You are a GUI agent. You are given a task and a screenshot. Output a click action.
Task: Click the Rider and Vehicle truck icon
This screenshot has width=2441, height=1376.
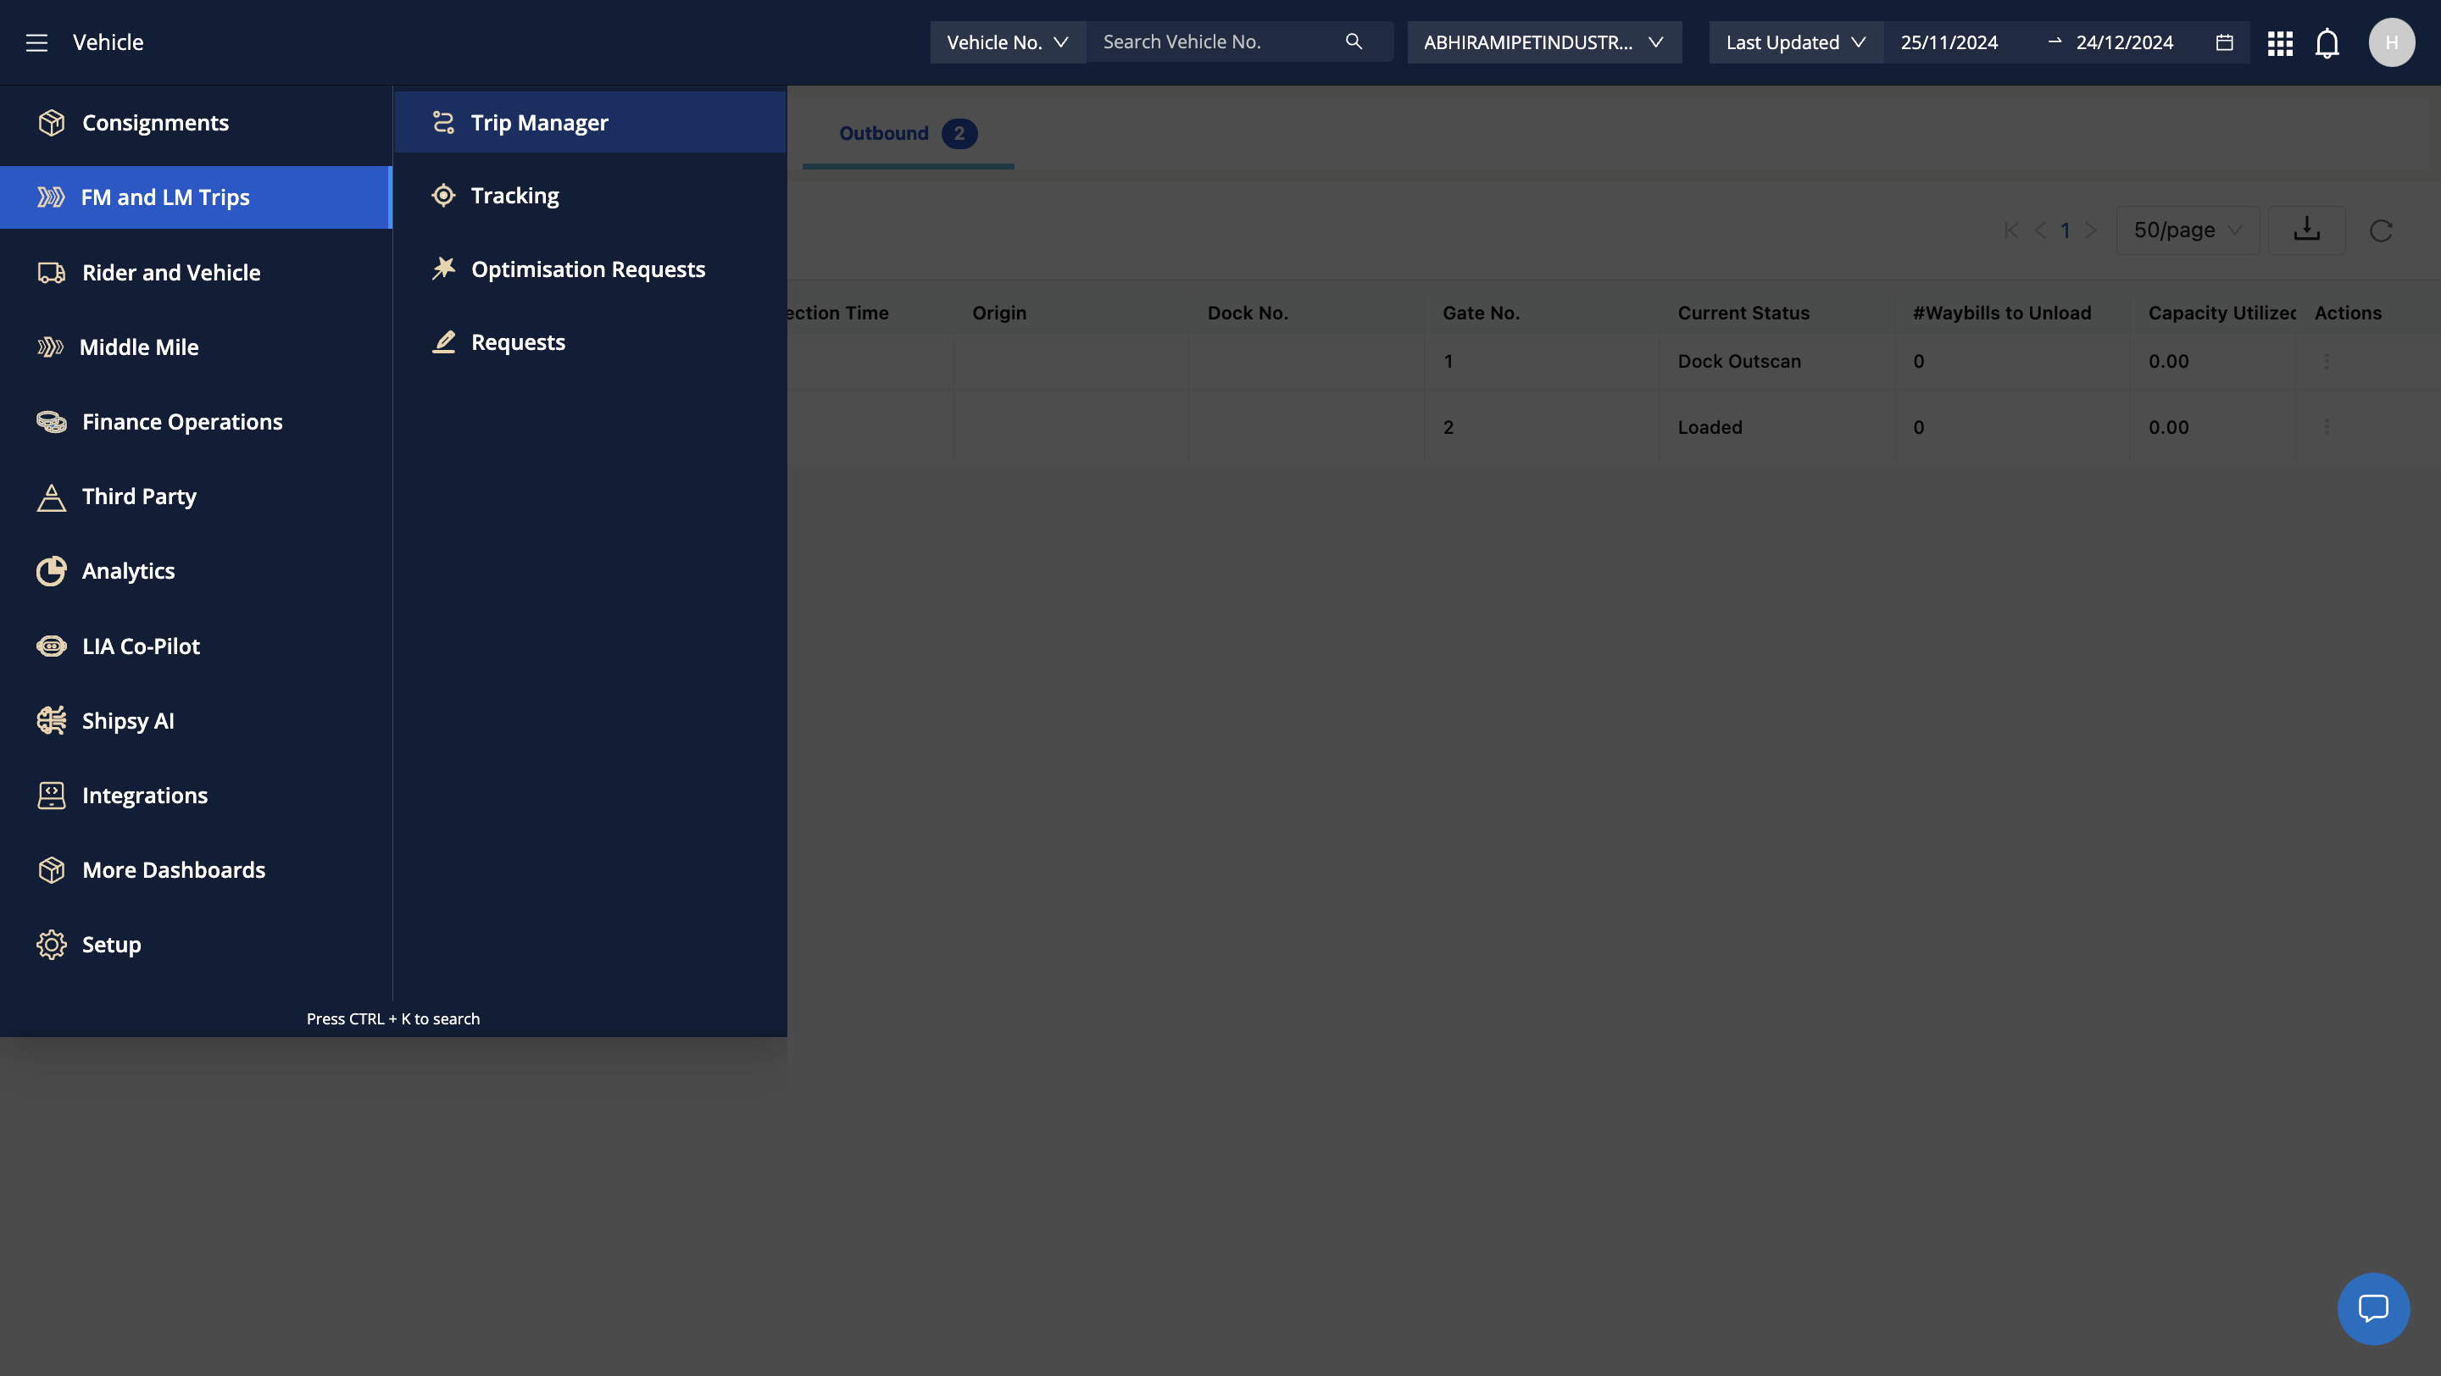tap(51, 273)
